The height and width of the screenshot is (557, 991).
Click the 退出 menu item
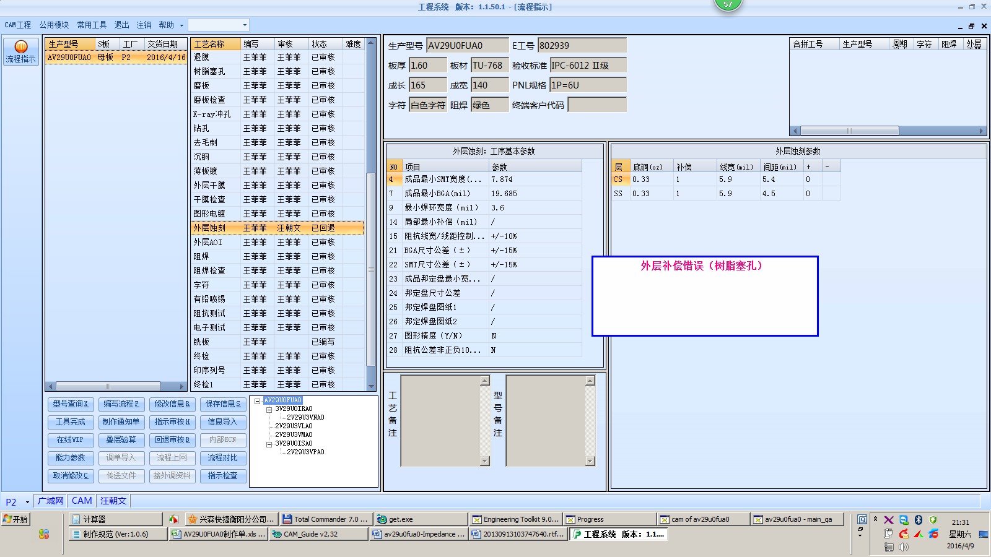121,25
